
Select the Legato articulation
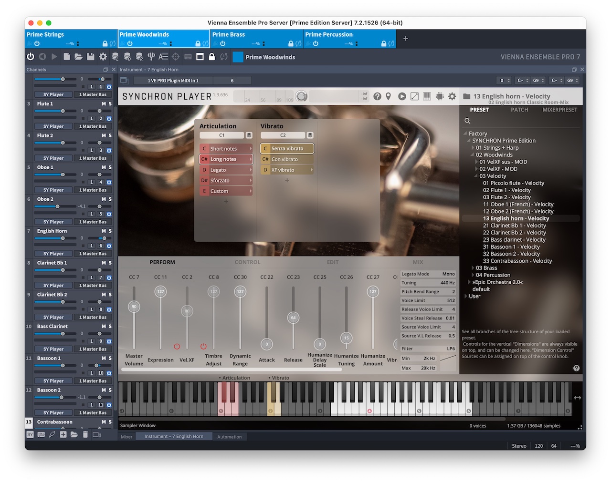[226, 170]
